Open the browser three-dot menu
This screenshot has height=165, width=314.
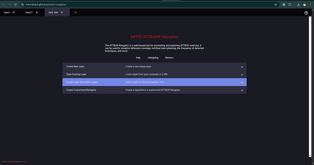[x=310, y=4]
